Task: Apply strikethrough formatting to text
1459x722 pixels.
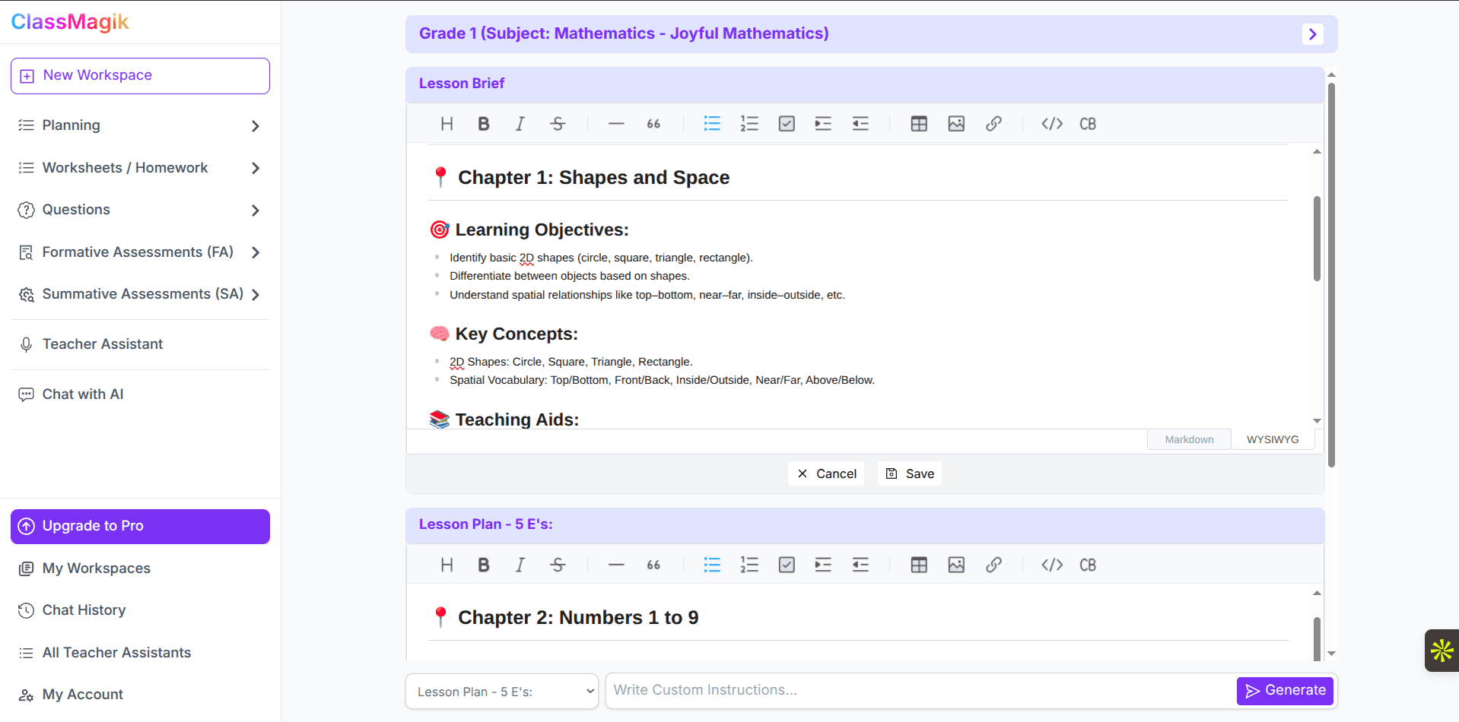Action: (558, 123)
